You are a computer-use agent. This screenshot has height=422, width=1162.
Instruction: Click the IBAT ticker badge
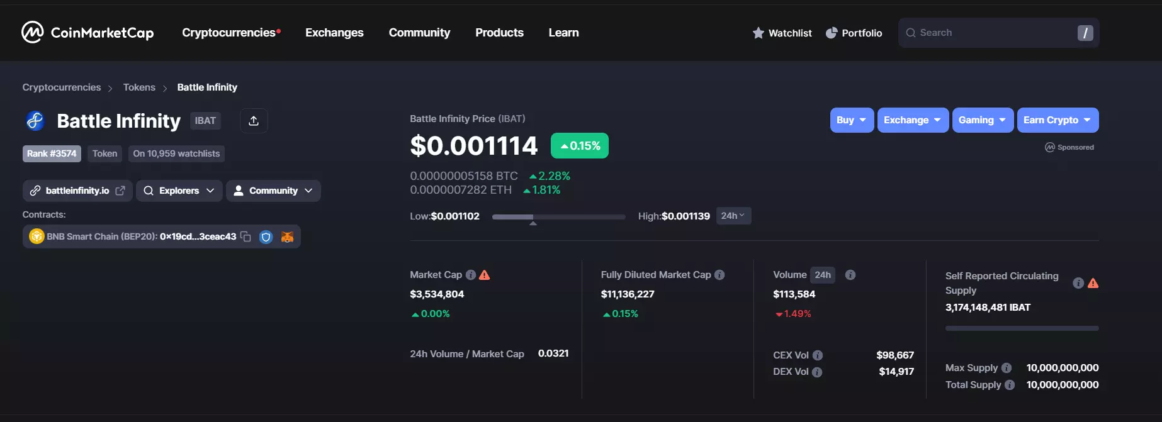(x=205, y=121)
